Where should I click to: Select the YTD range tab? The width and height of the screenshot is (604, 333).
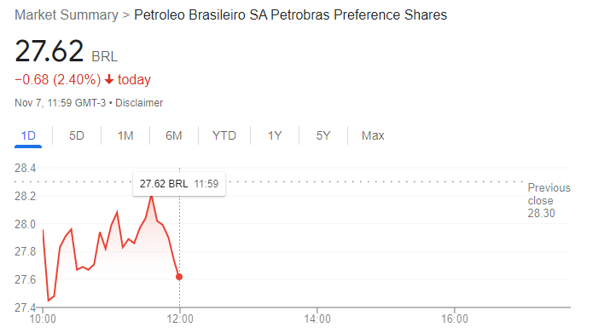224,135
